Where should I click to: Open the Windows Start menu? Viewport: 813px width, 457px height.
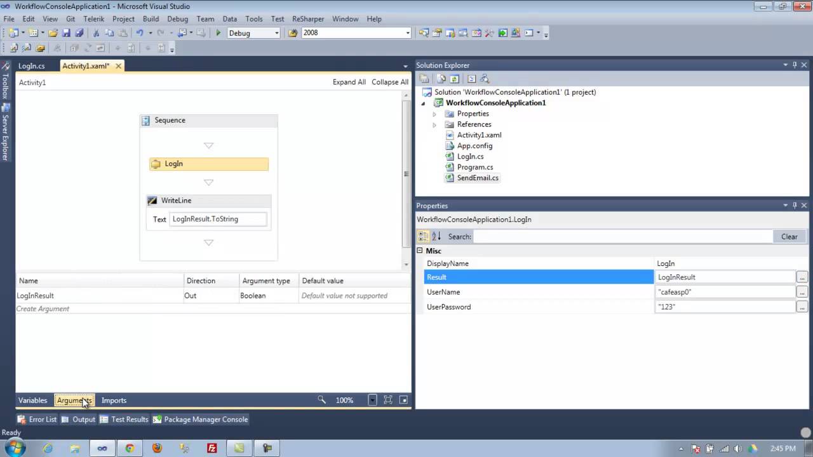pyautogui.click(x=15, y=448)
